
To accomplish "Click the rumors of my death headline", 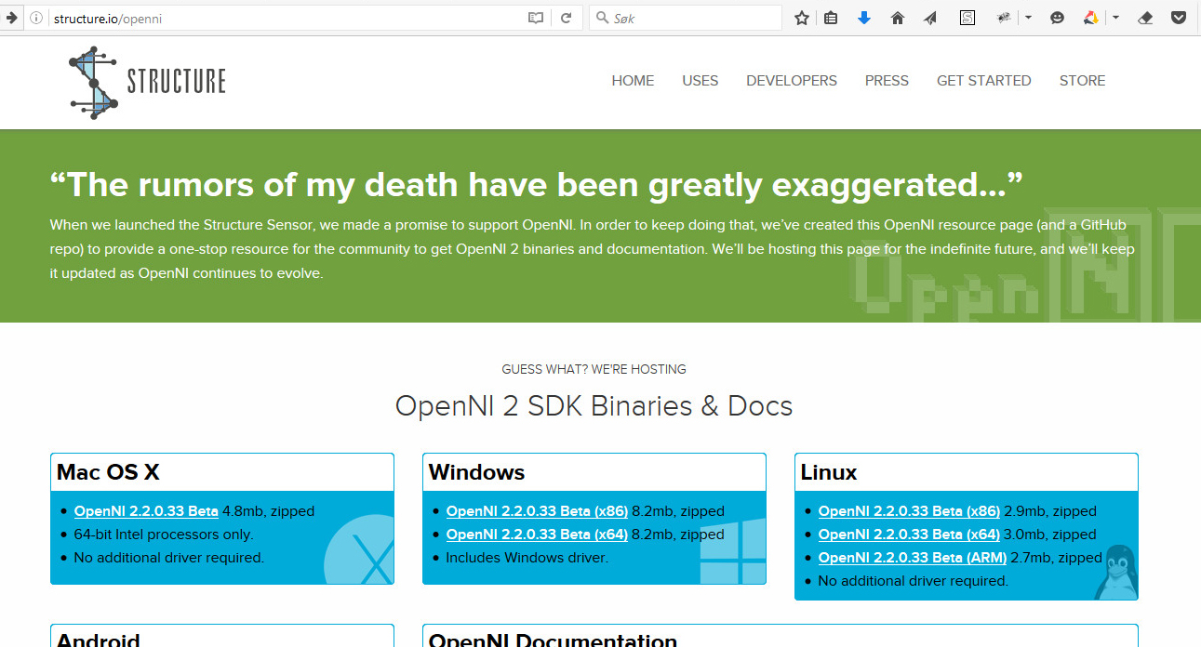I will [536, 186].
